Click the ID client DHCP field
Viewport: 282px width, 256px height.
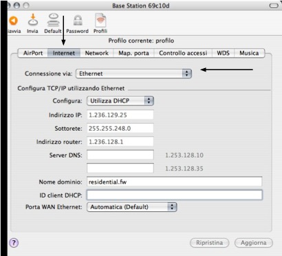[175, 195]
